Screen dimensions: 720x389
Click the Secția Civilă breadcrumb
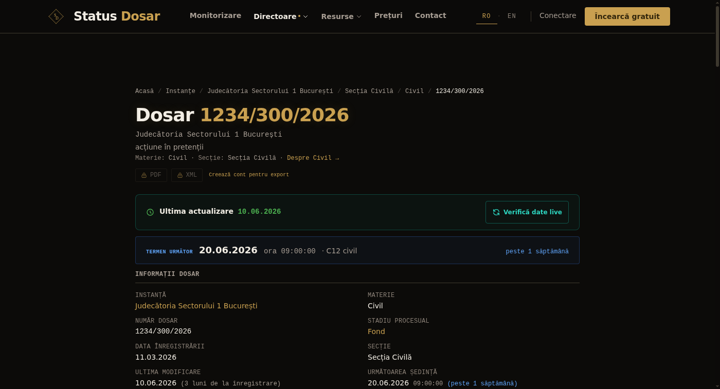369,91
